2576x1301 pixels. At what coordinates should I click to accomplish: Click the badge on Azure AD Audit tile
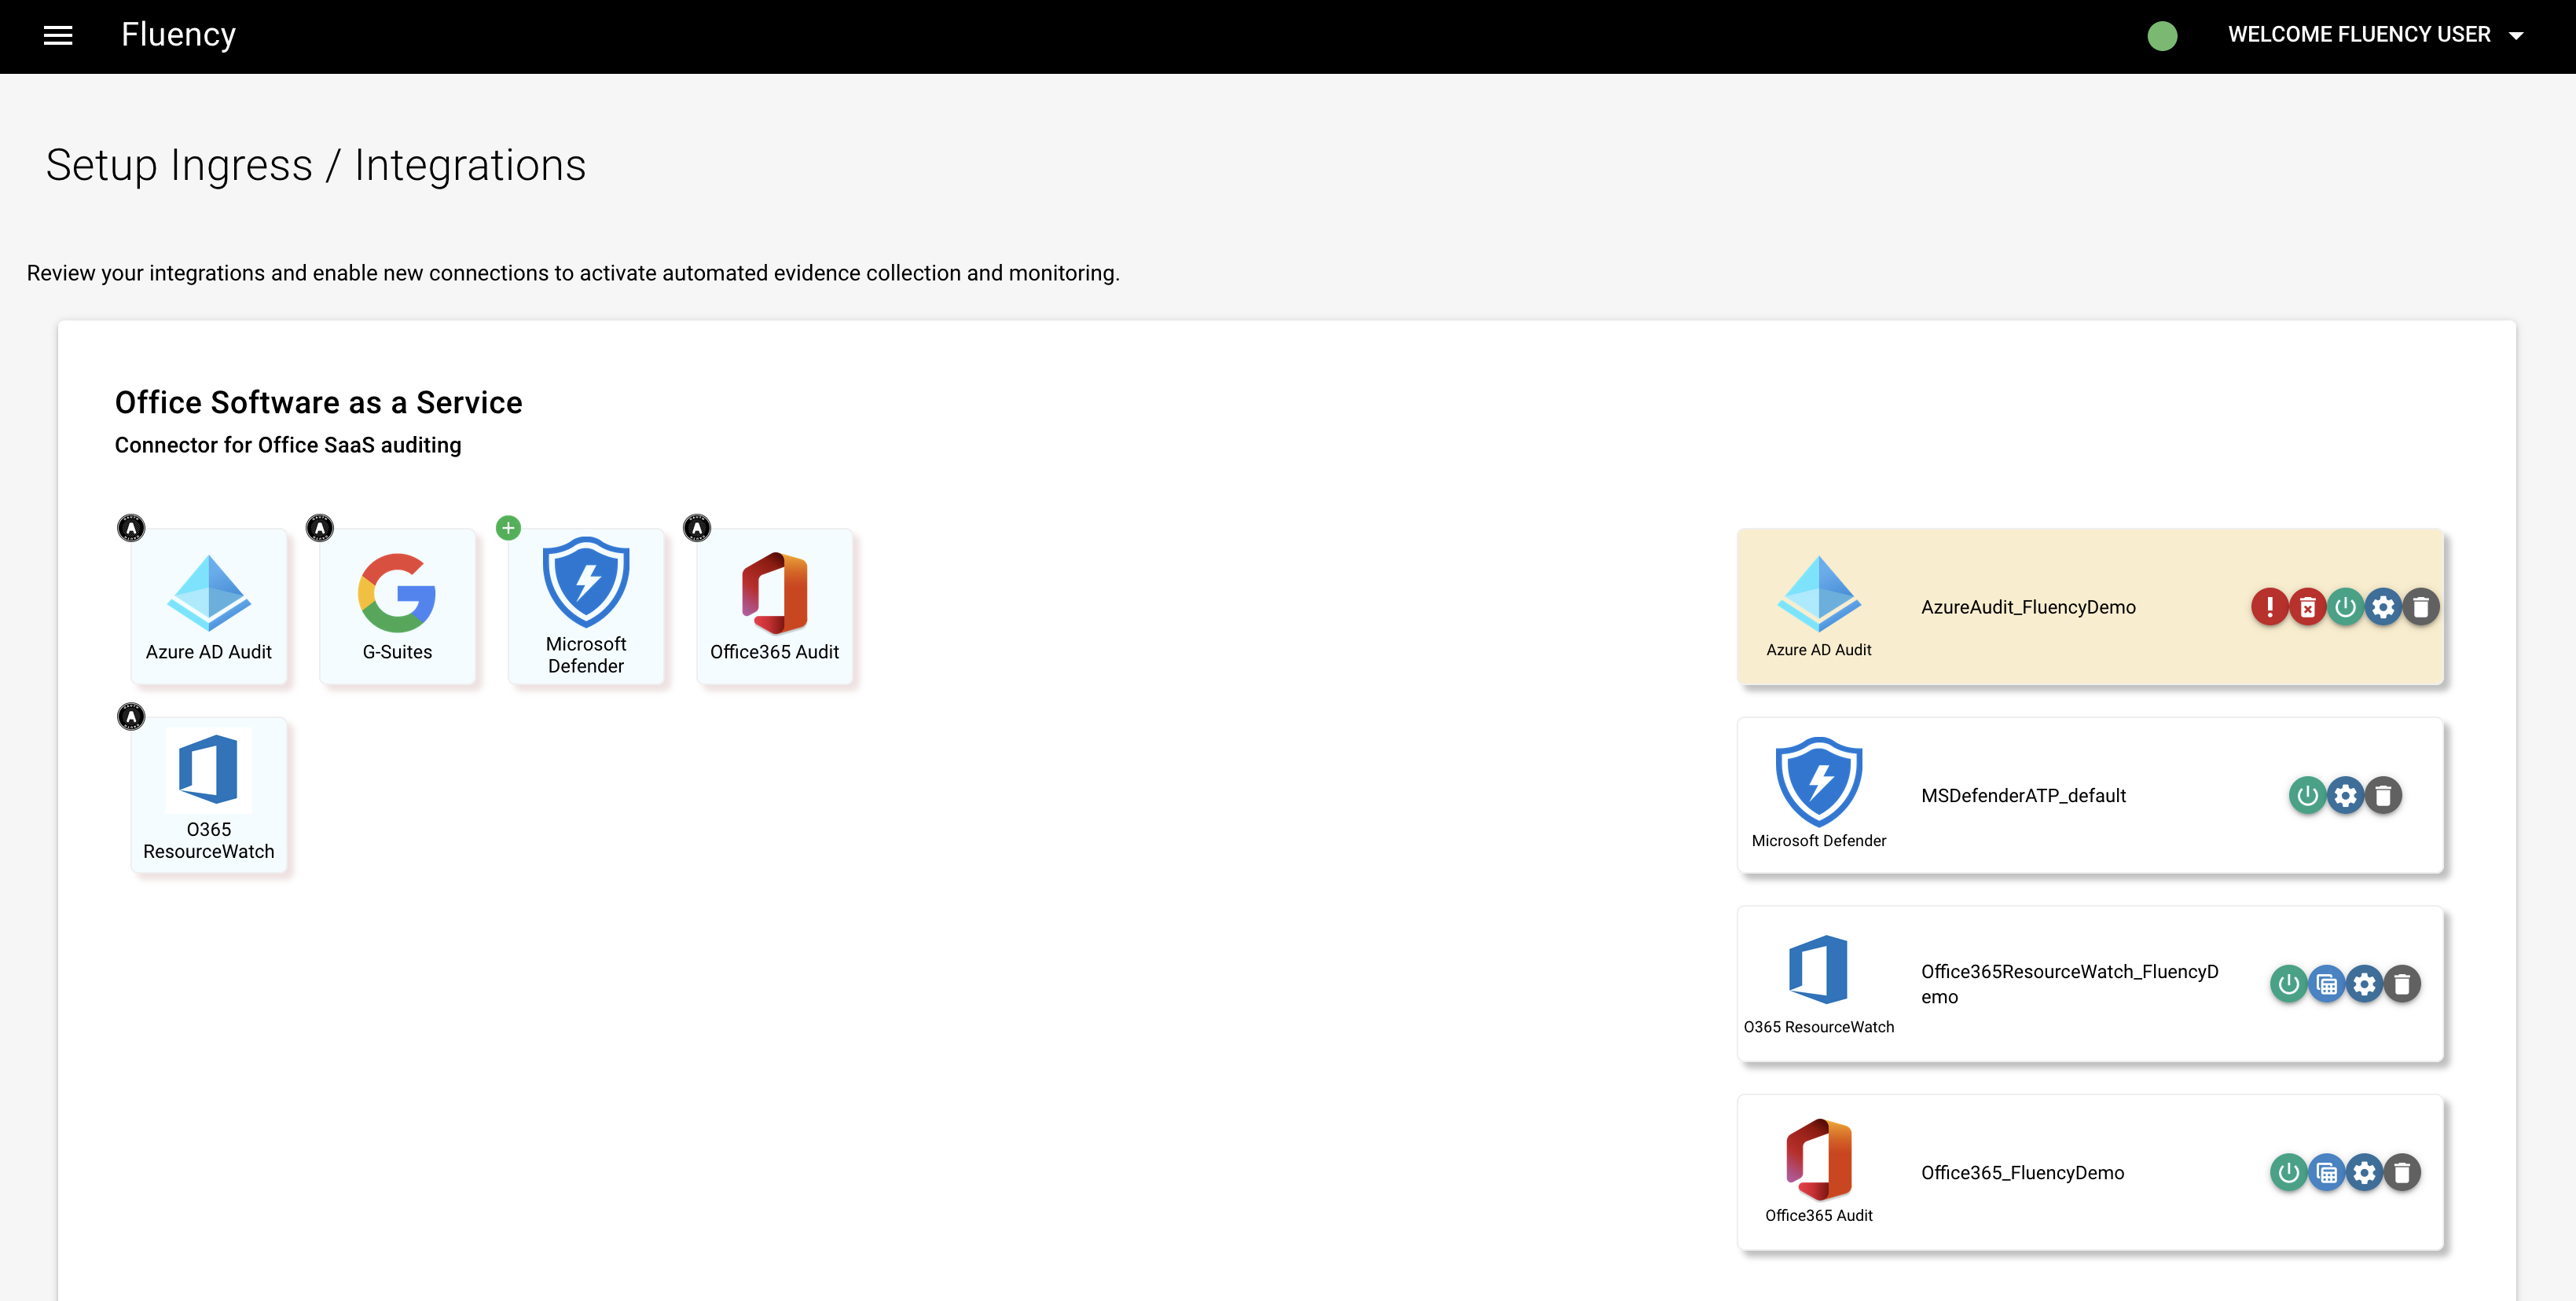(131, 527)
